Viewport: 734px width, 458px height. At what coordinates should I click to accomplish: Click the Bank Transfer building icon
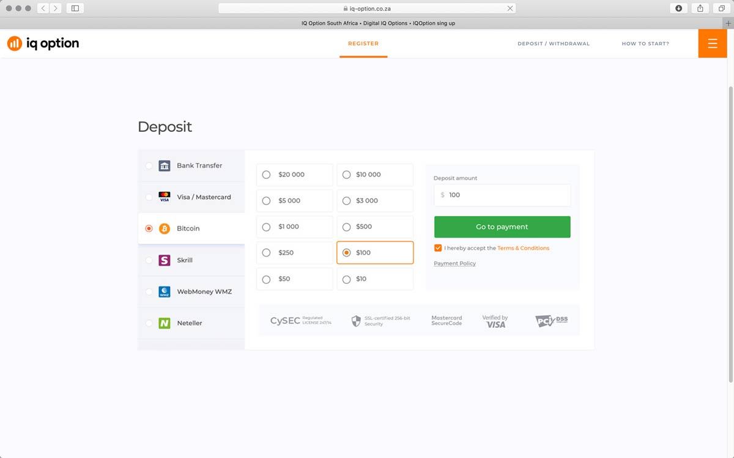tap(165, 165)
